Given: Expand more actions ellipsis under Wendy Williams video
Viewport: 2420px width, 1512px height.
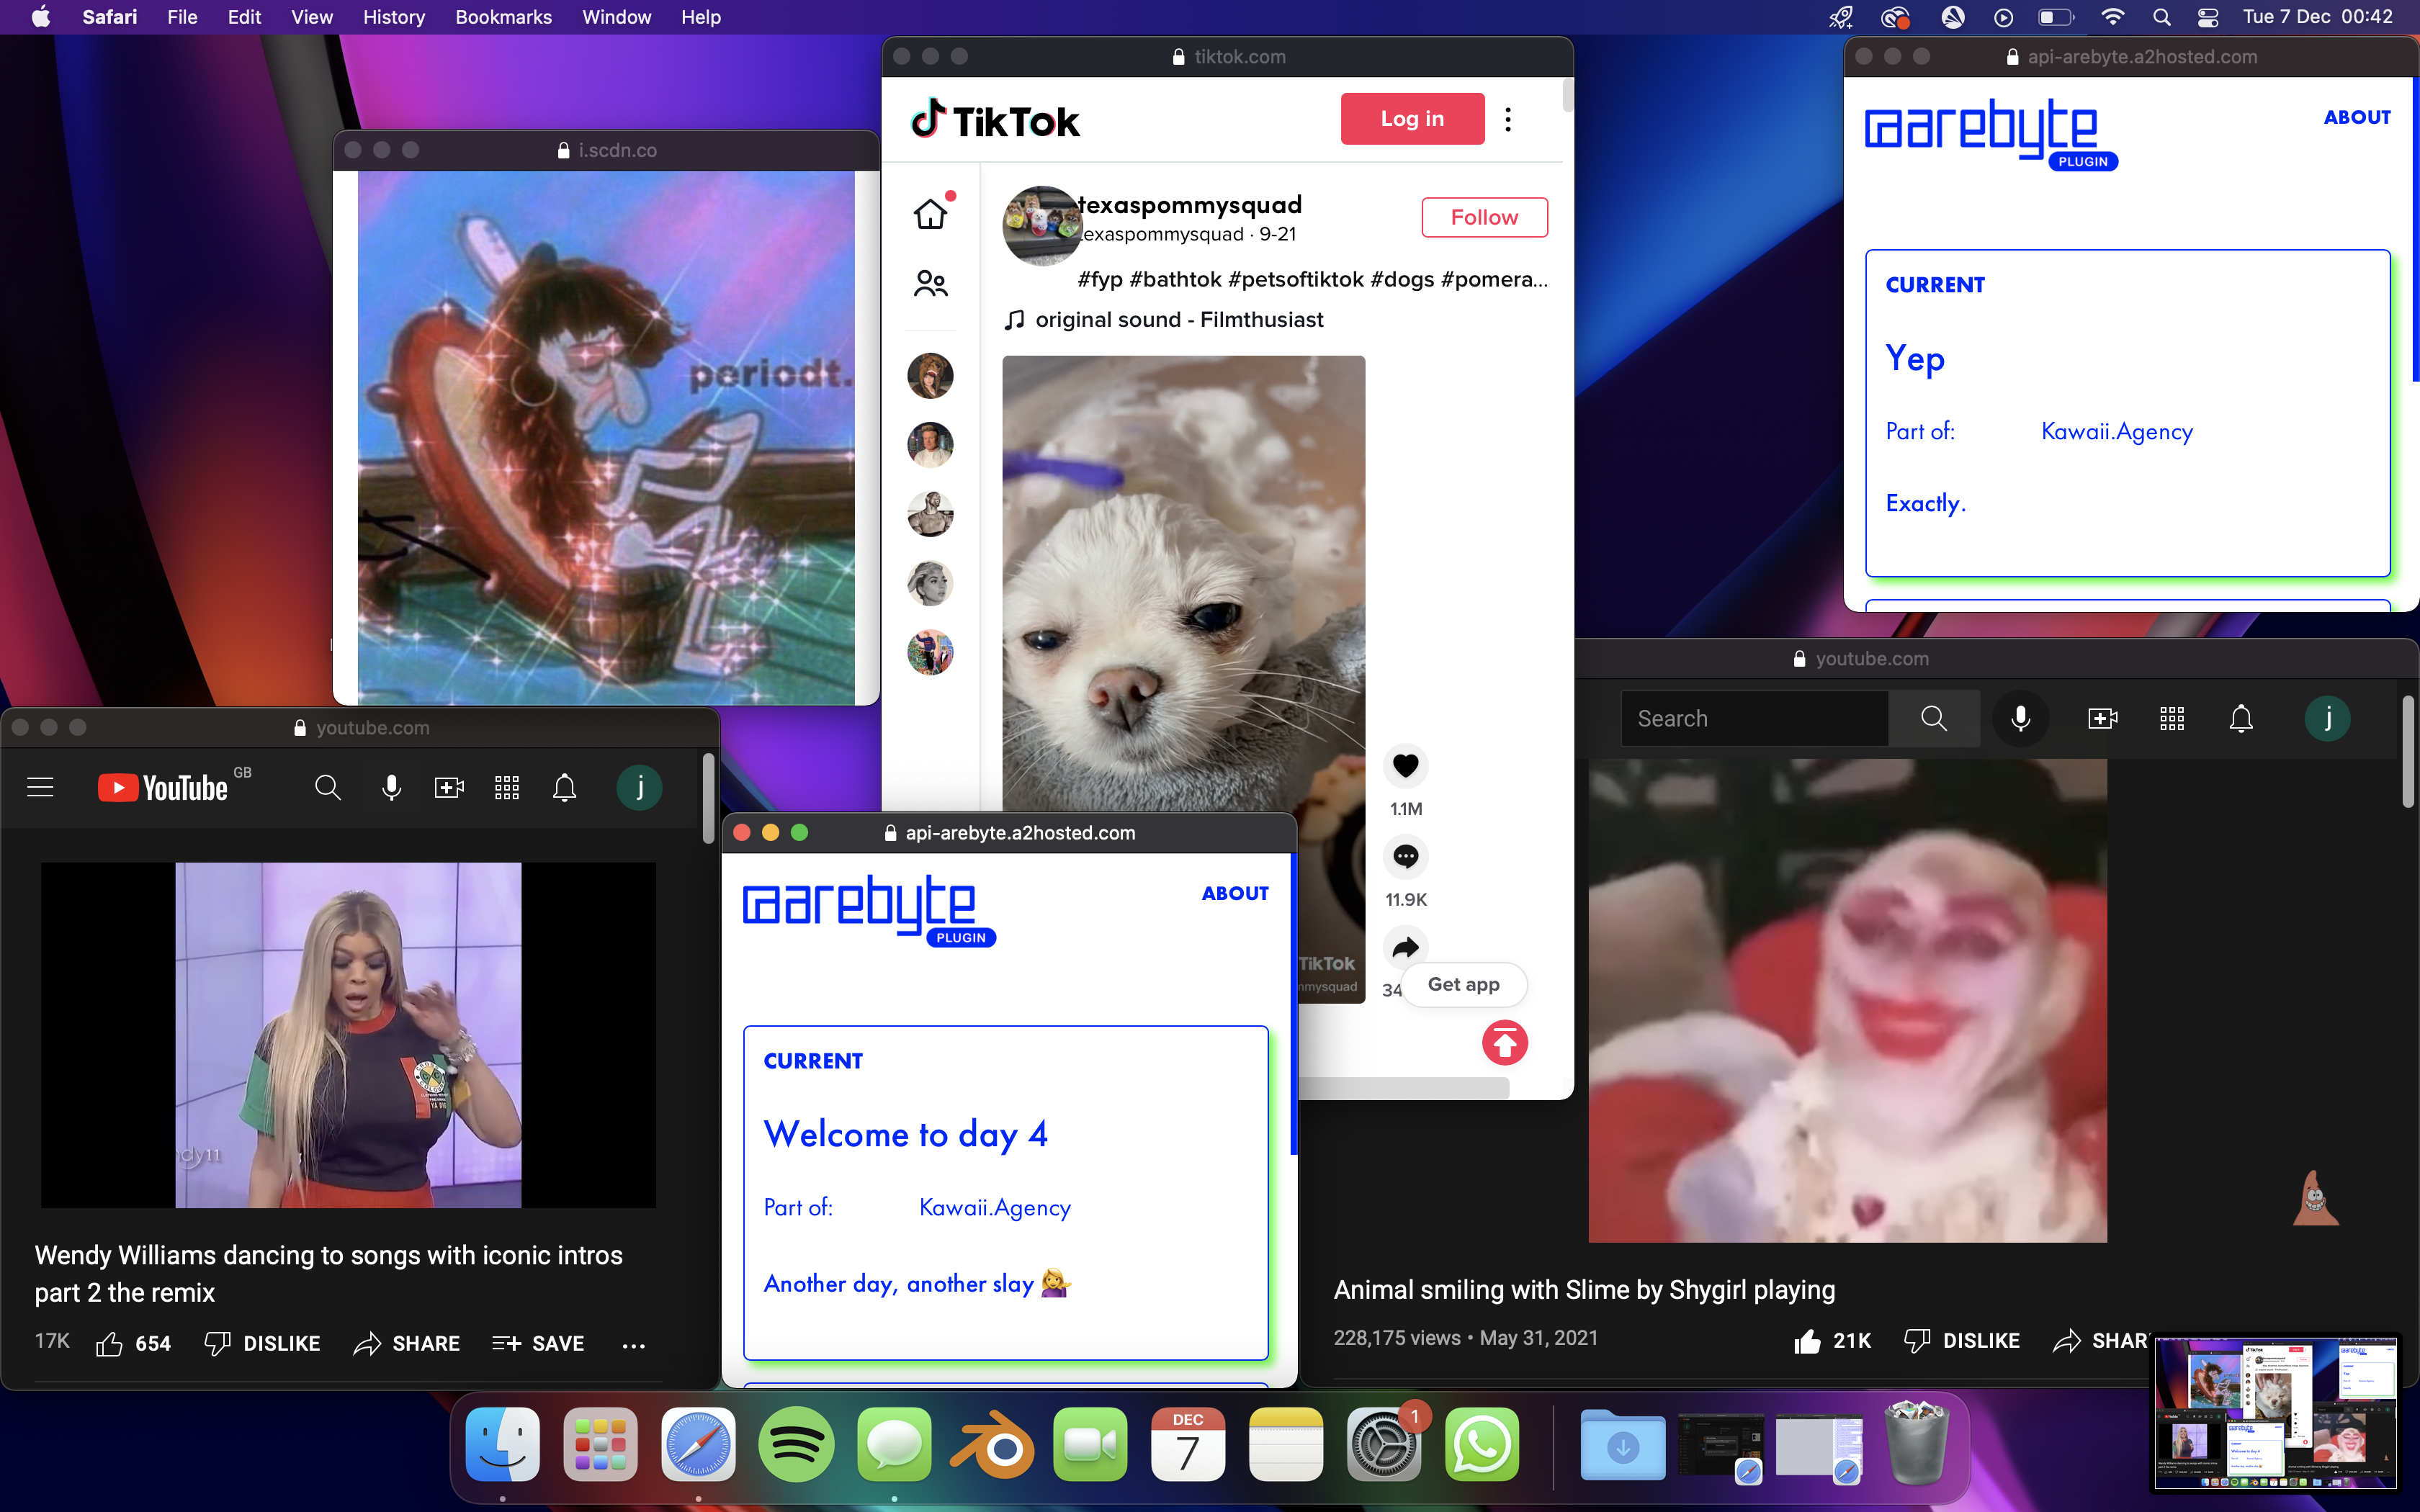Looking at the screenshot, I should tap(633, 1345).
